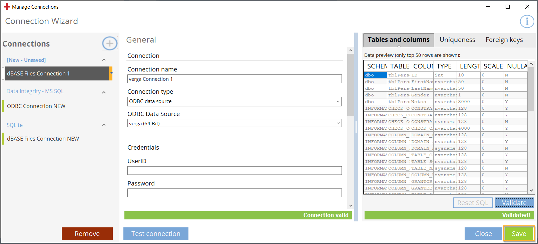Select the Tables and columns tab
This screenshot has height=244, width=538.
pyautogui.click(x=399, y=40)
